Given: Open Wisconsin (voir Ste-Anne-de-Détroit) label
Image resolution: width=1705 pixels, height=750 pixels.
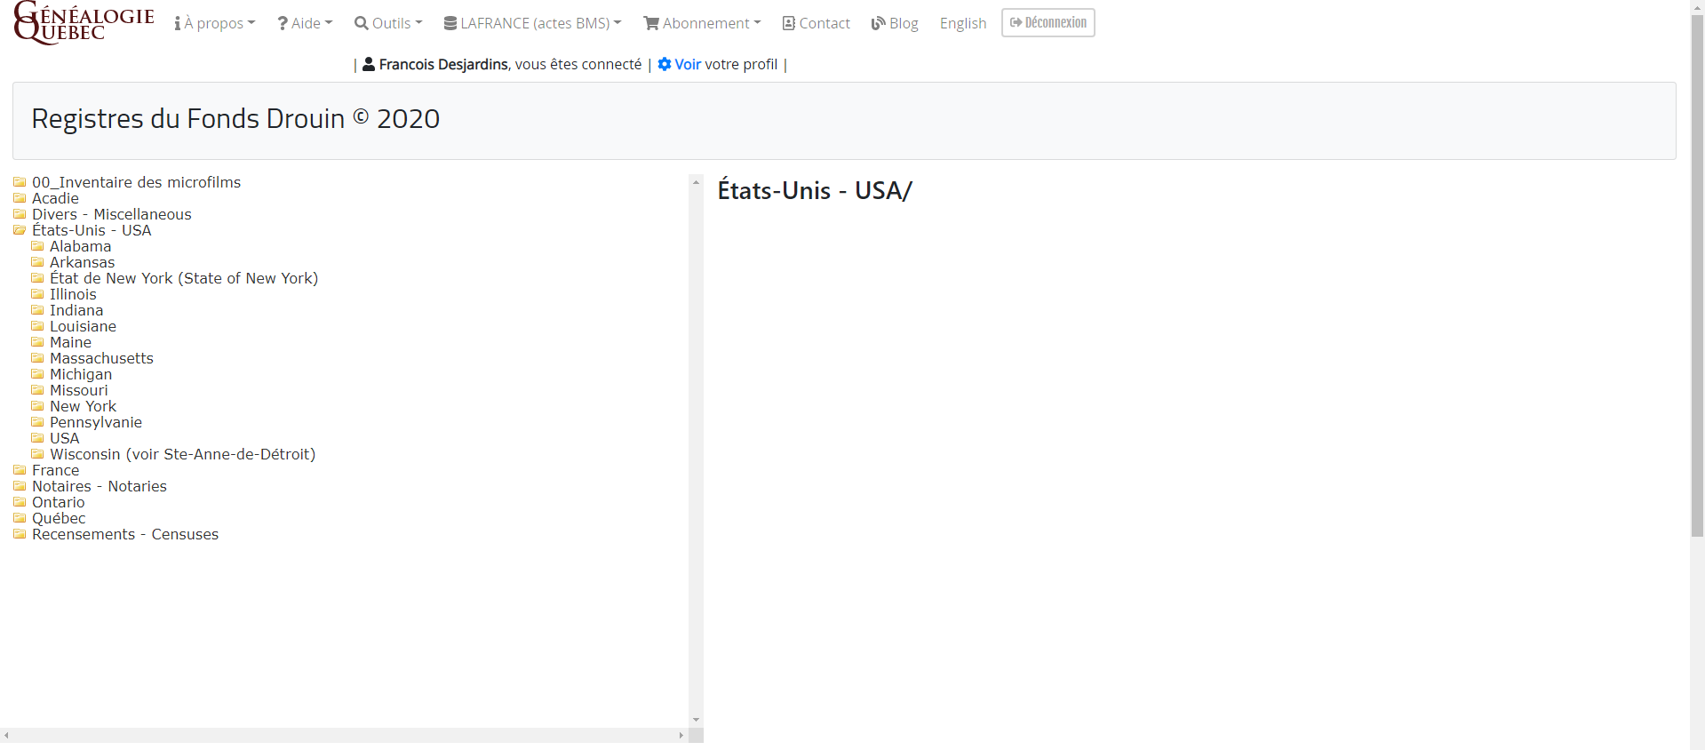Looking at the screenshot, I should tap(182, 454).
